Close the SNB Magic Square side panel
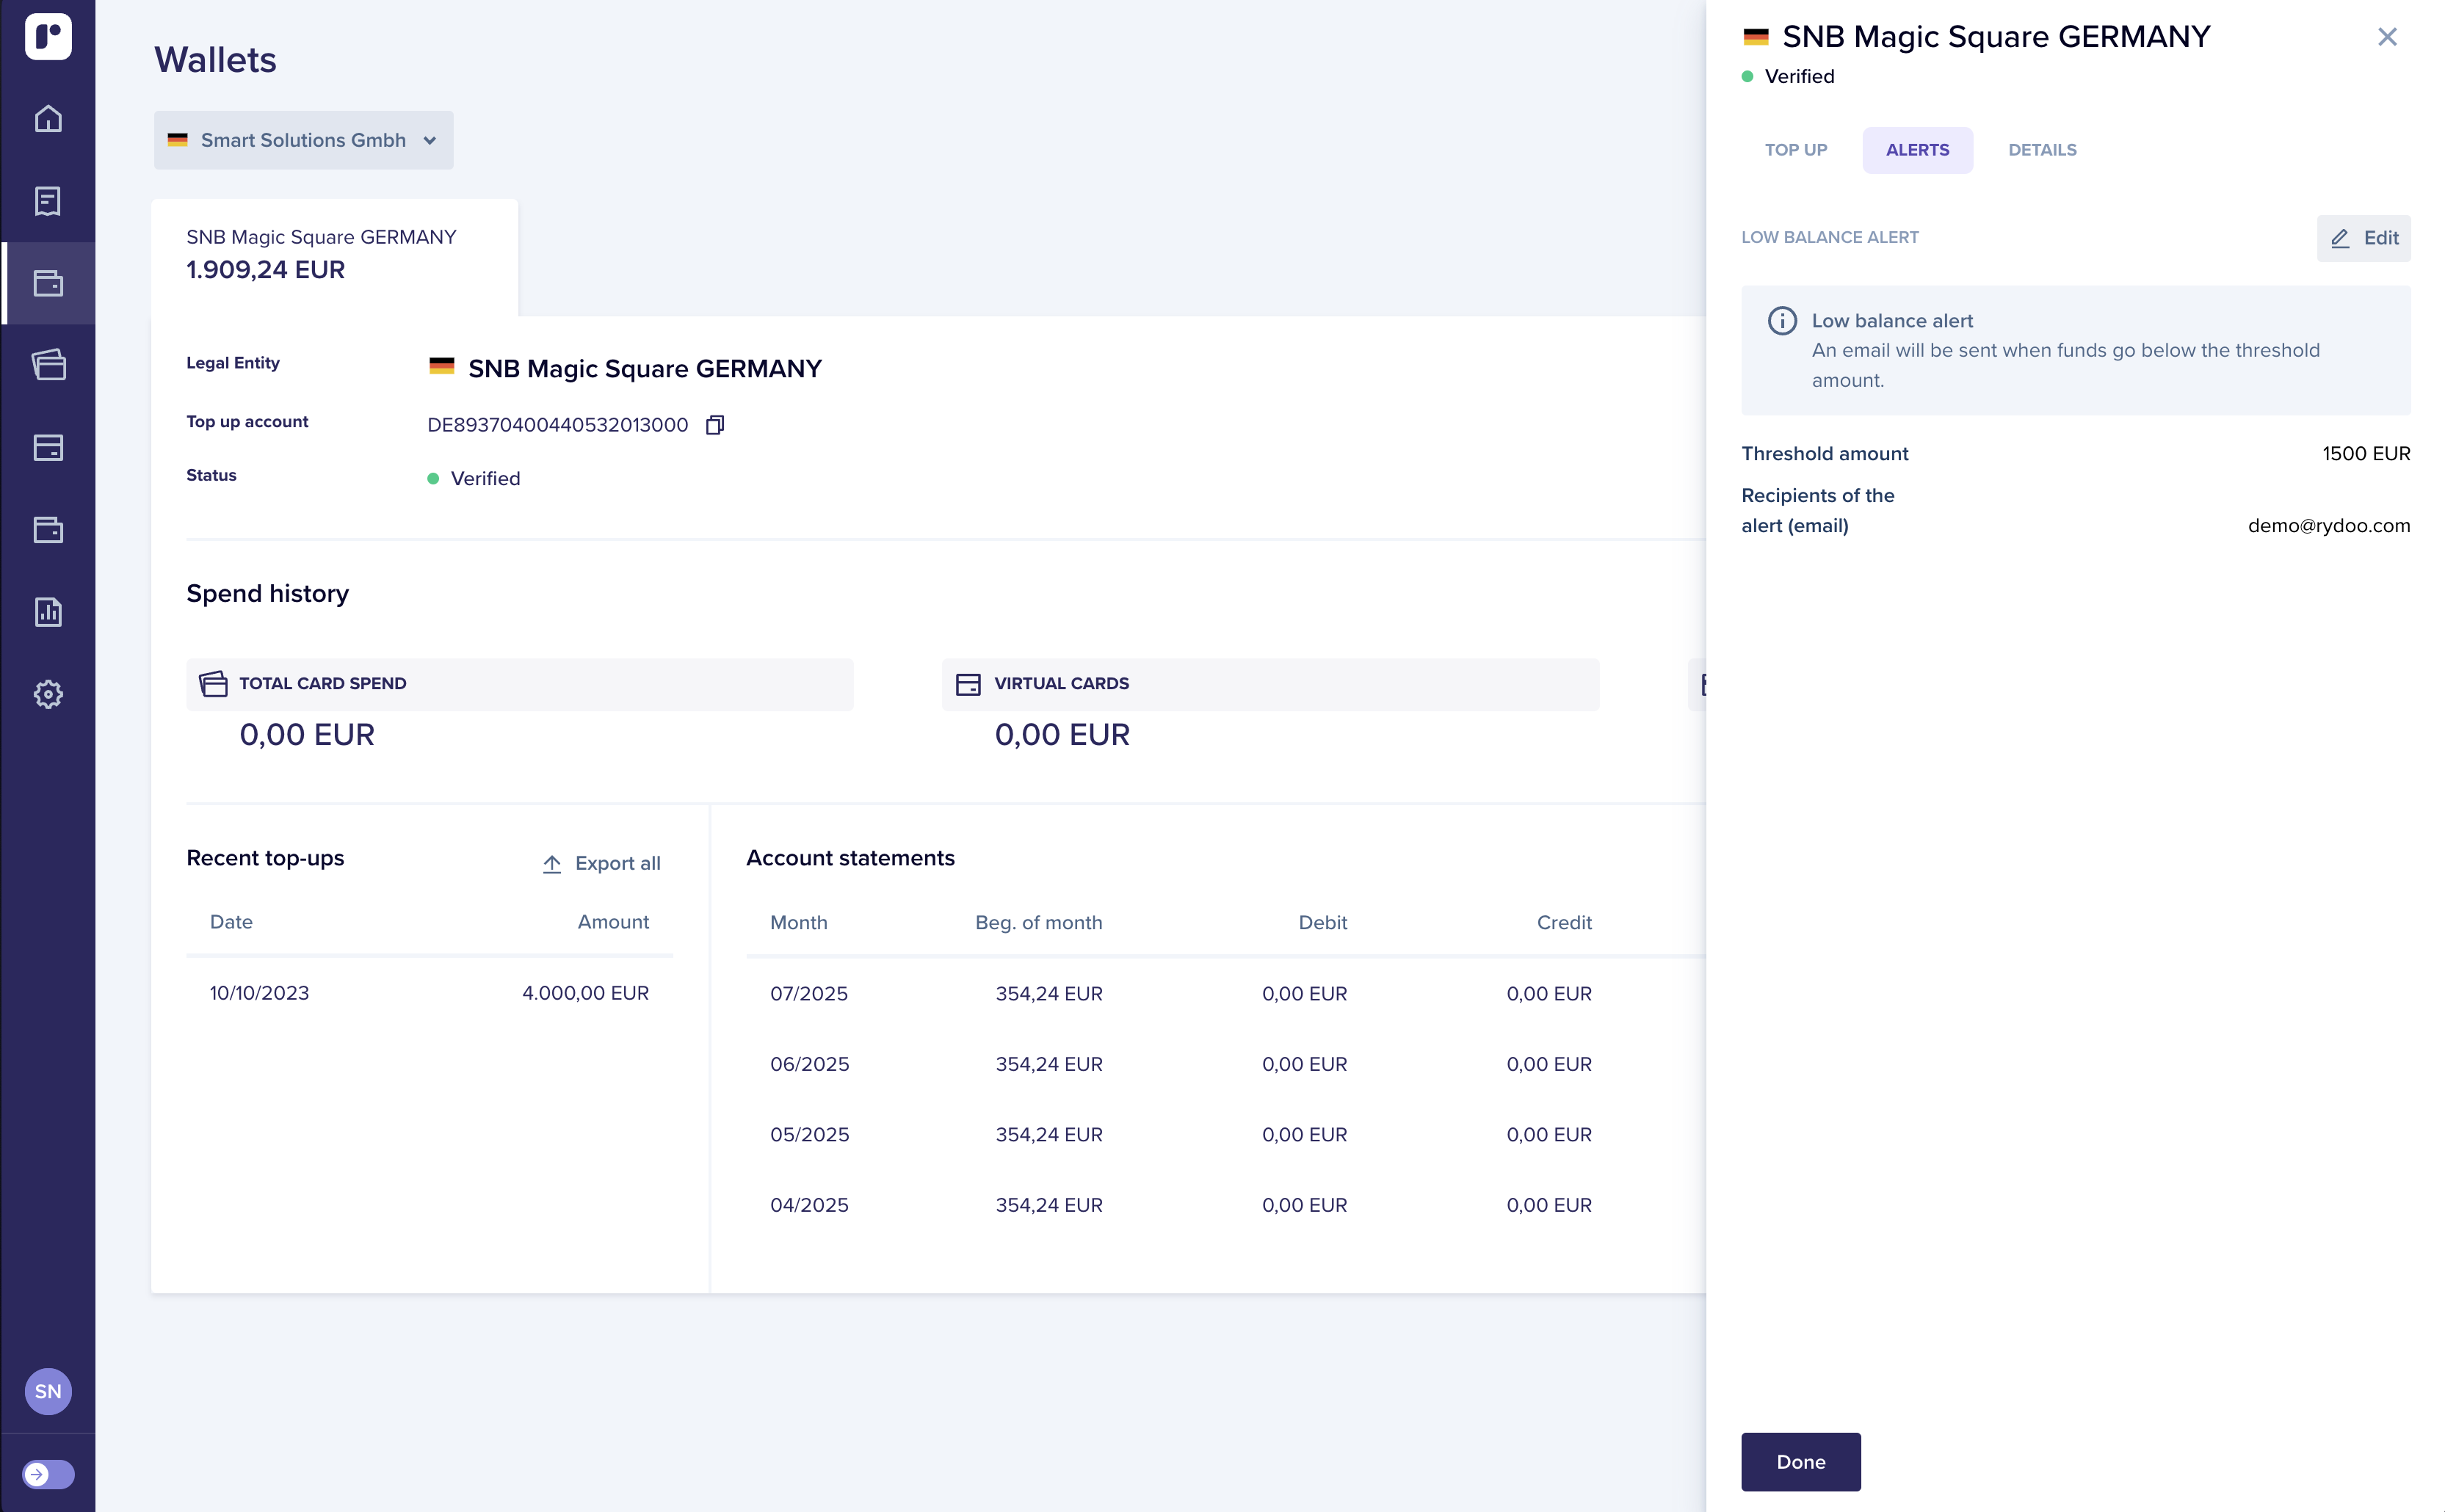This screenshot has height=1512, width=2445. (2387, 37)
